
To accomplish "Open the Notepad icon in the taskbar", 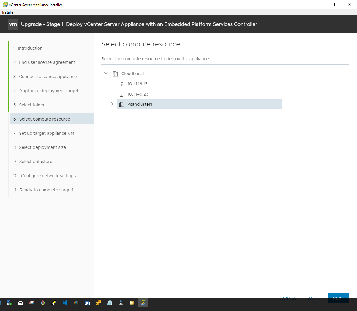I will pyautogui.click(x=110, y=303).
